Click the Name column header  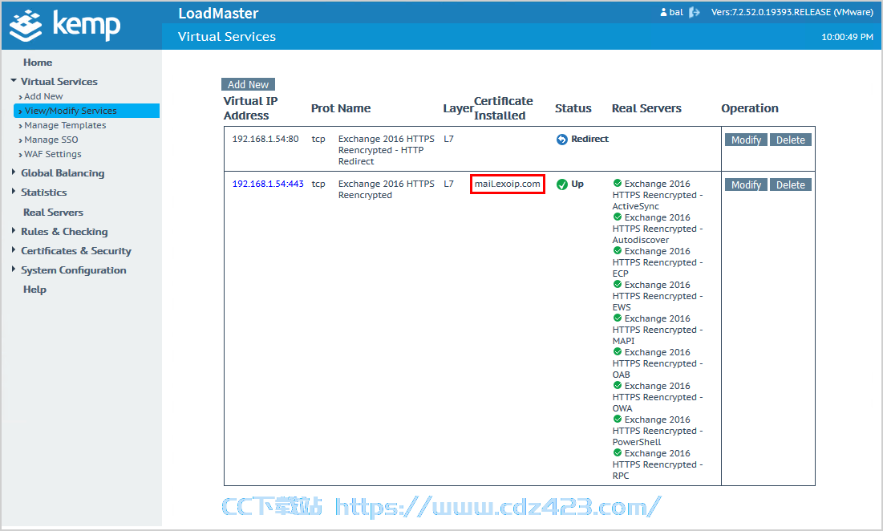[x=354, y=108]
